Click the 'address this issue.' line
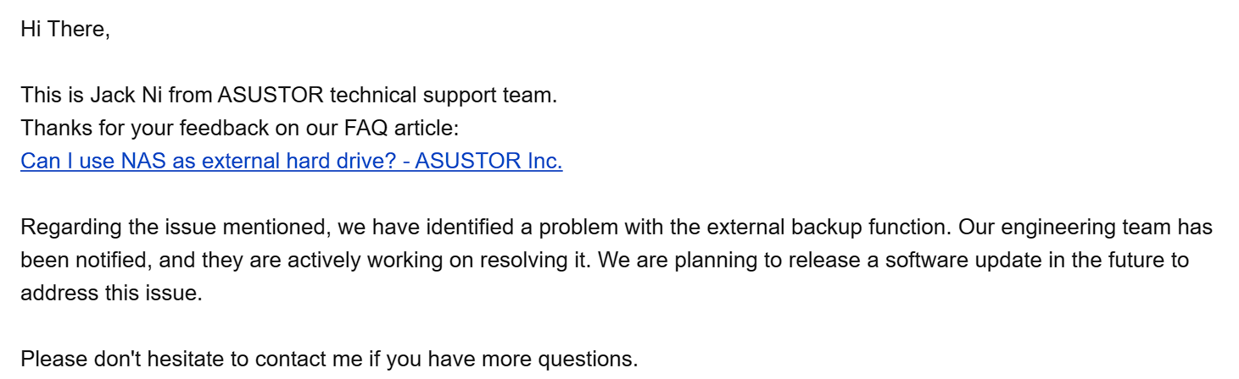Viewport: 1239px width, 379px height. coord(111,294)
